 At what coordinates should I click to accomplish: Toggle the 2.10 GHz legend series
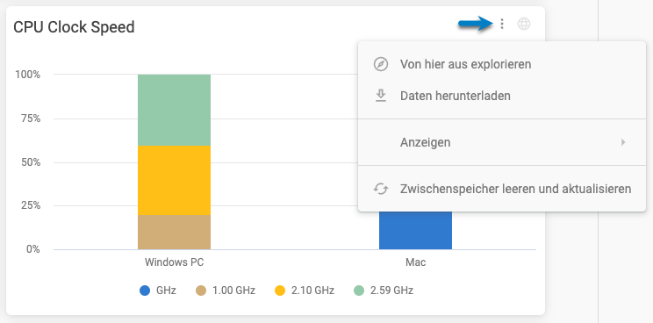[304, 291]
